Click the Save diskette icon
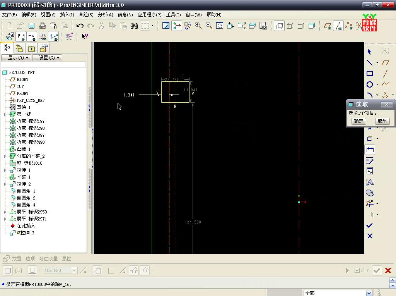Viewport: 396px width, 296px height. pos(31,26)
